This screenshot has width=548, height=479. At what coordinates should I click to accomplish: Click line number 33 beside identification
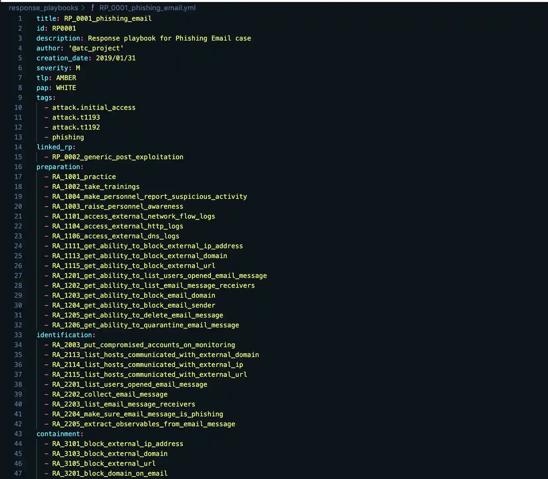pos(18,335)
